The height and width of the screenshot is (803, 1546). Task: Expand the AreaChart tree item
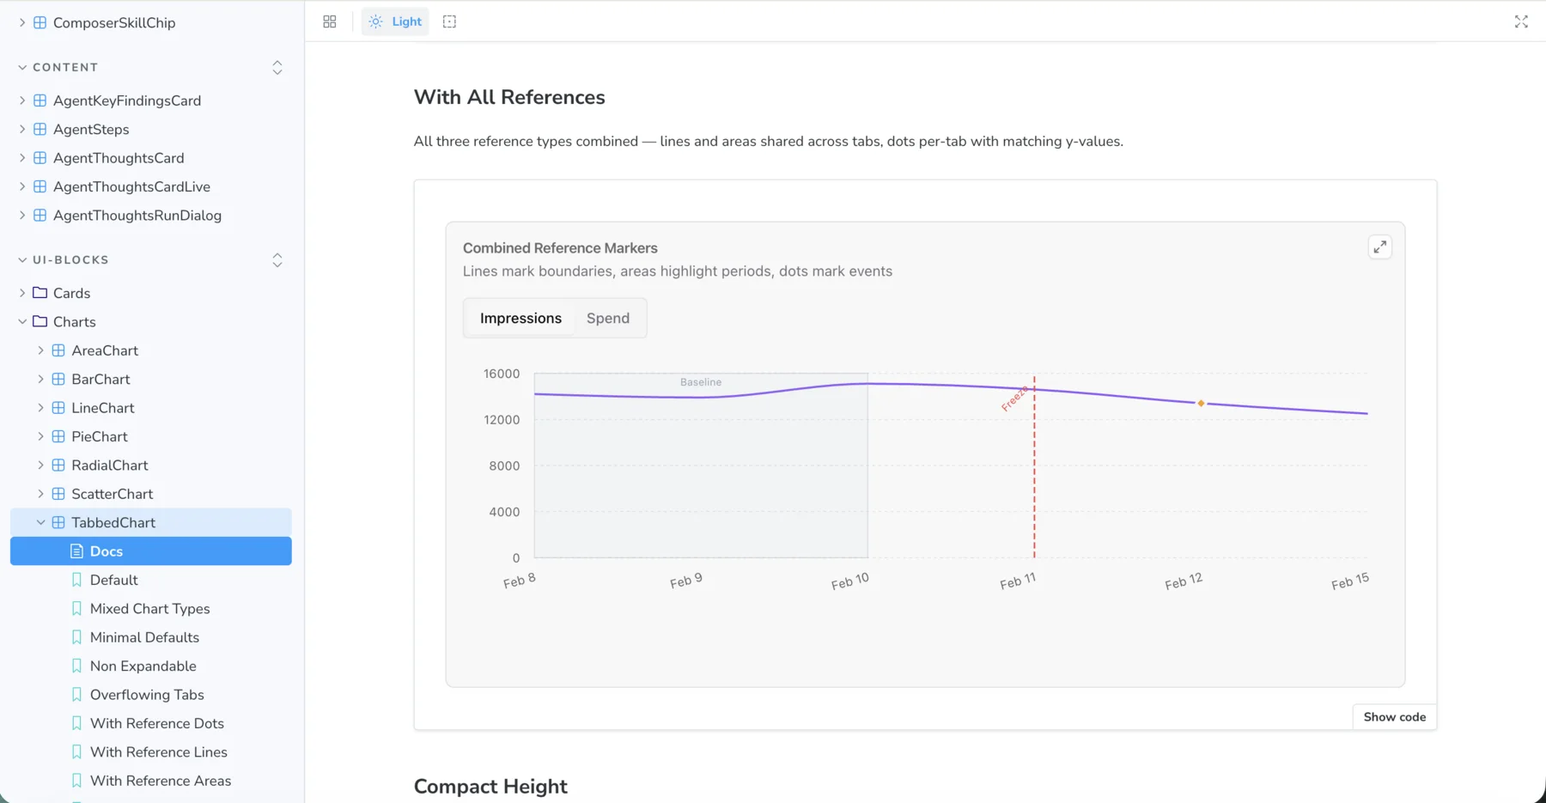tap(40, 350)
